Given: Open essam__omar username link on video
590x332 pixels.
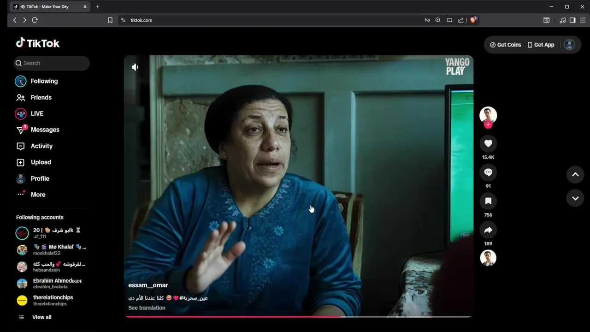Looking at the screenshot, I should click(x=148, y=285).
